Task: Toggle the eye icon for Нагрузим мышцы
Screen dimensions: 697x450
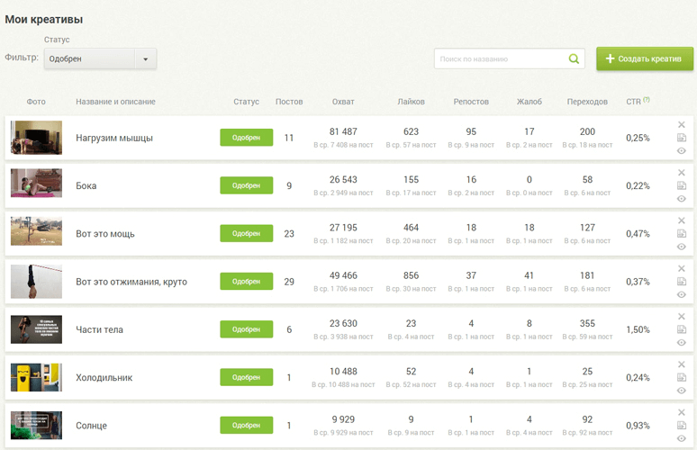Action: 682,151
